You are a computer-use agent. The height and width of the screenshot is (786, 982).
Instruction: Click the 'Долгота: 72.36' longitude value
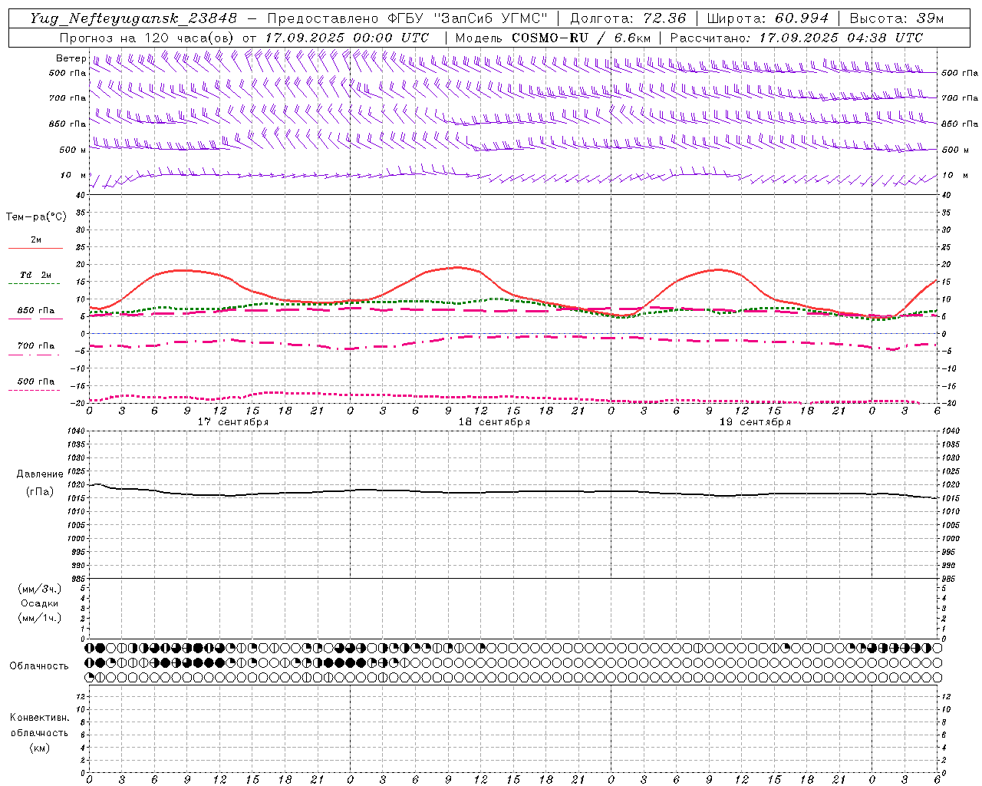pyautogui.click(x=628, y=18)
